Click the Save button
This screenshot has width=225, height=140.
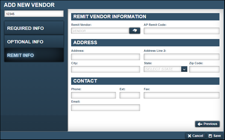click(x=215, y=136)
